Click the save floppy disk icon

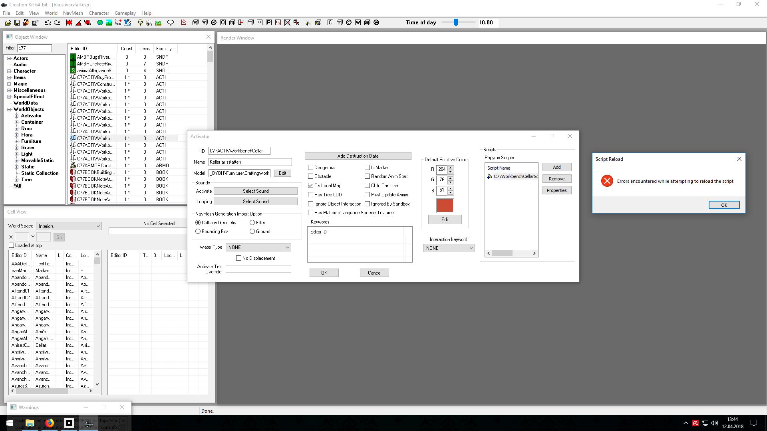click(x=17, y=23)
